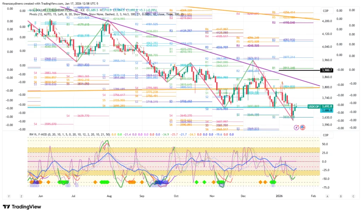Viewport: 362px width, 214px height.
Task: Toggle the C scale button bottom right
Action: point(352,196)
